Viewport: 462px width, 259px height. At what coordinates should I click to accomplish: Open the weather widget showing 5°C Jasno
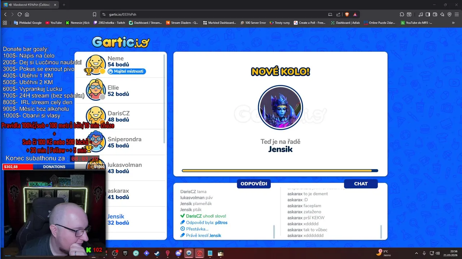[384, 253]
